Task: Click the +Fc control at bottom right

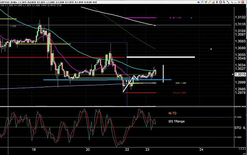Action: click(244, 153)
